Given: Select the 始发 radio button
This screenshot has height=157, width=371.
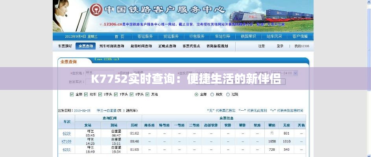Looking at the screenshot, I should (212, 95).
